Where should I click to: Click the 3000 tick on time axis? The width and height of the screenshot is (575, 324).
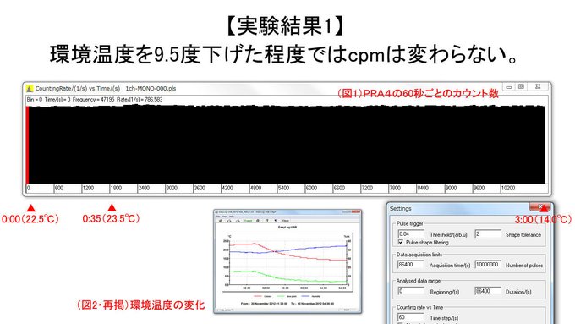172,189
